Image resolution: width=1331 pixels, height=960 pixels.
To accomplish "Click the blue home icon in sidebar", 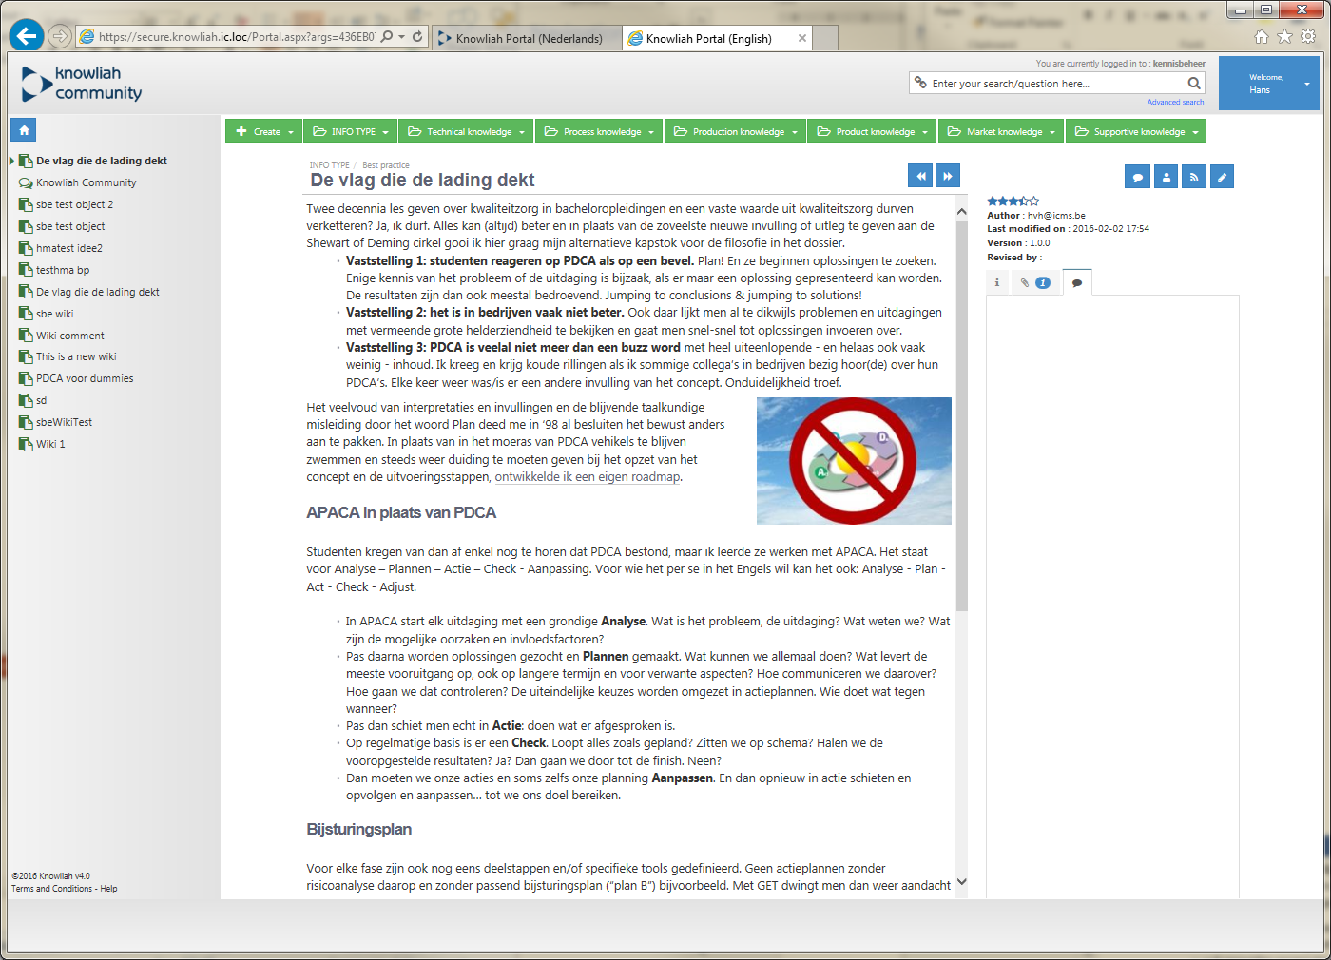I will point(24,130).
